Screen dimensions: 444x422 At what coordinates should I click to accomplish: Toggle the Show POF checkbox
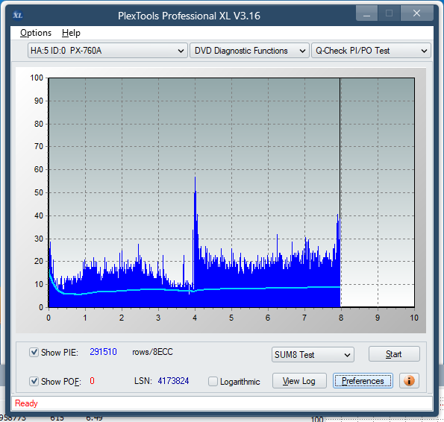[34, 381]
